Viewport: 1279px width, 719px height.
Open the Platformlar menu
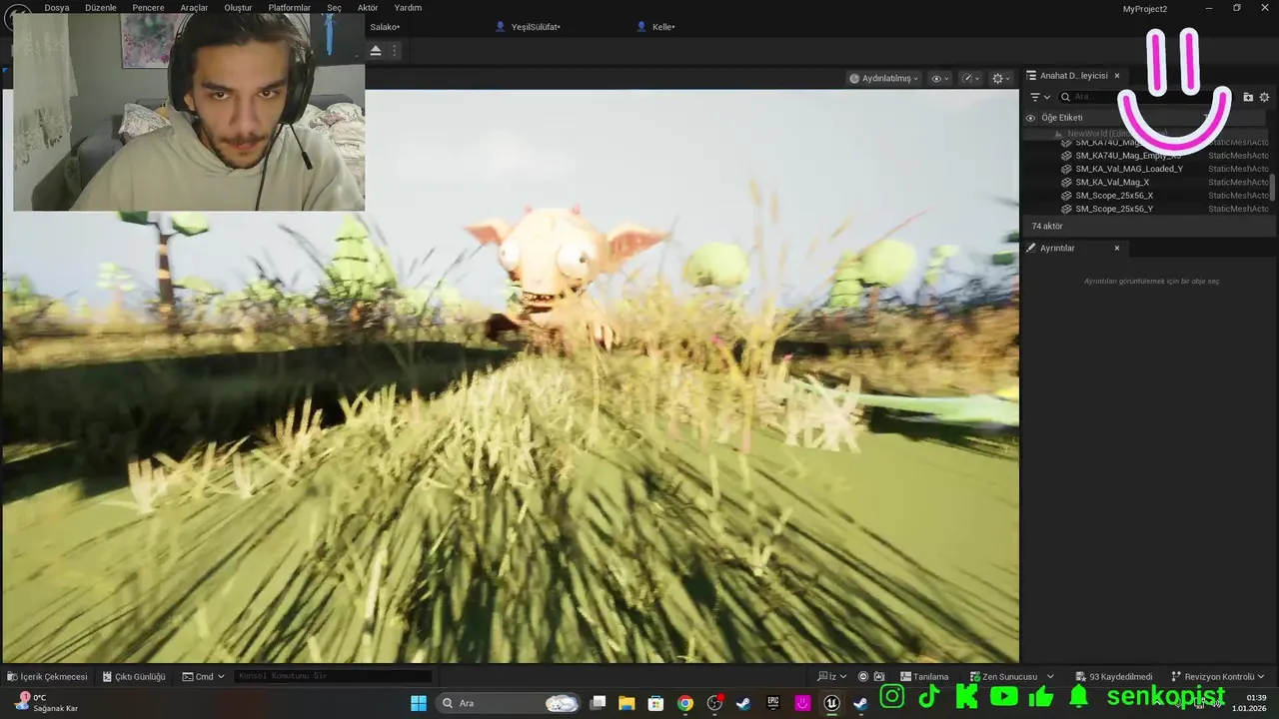click(290, 7)
